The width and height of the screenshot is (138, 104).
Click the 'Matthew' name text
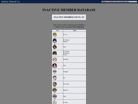pos(65,90)
